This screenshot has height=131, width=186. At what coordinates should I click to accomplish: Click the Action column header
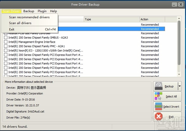(152, 19)
